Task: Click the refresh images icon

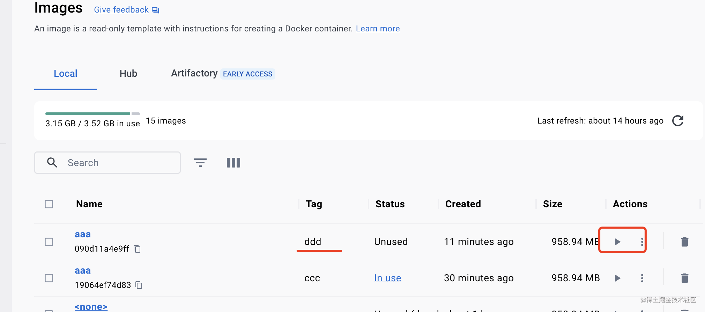Action: click(678, 121)
